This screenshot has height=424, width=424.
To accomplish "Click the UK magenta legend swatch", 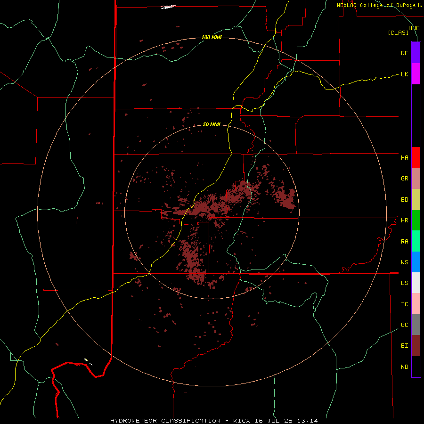I will (x=416, y=74).
